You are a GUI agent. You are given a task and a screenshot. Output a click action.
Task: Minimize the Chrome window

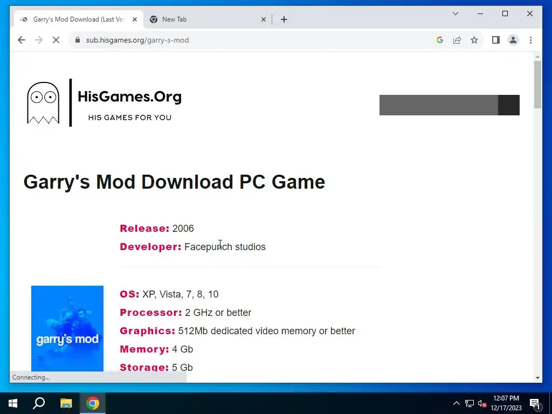point(480,13)
